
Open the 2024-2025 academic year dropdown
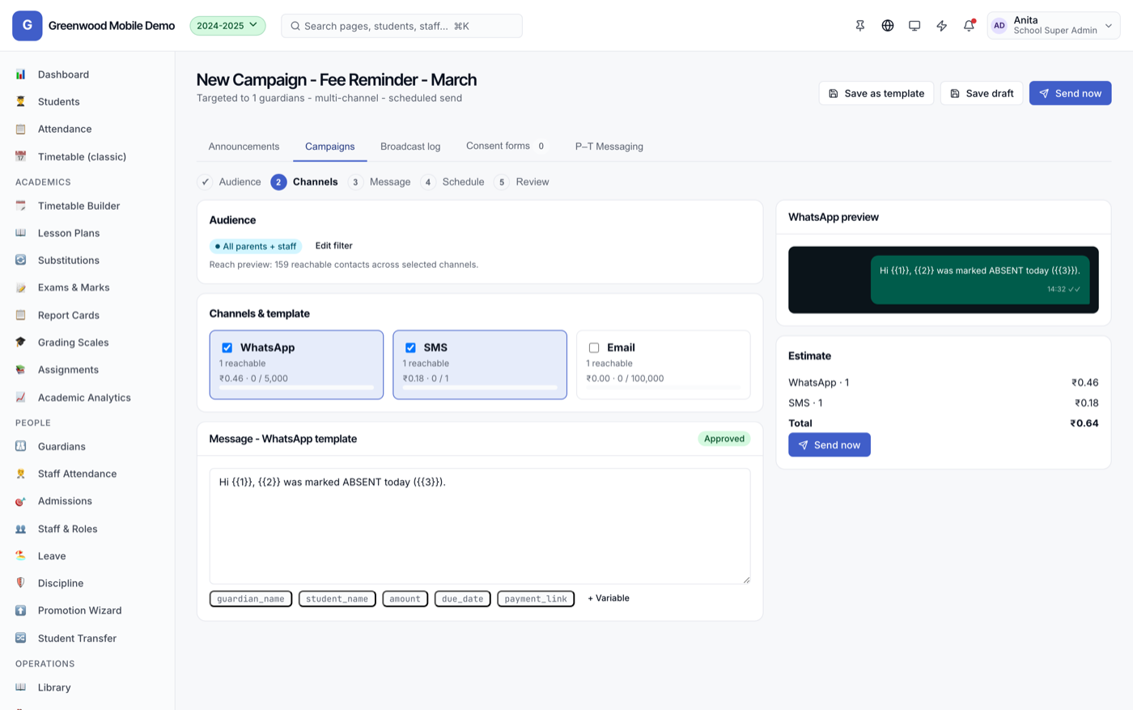click(x=227, y=26)
